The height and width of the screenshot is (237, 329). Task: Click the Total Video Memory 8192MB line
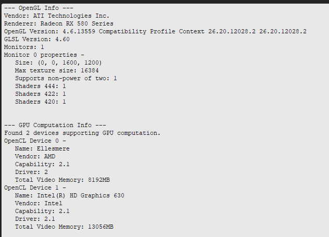pyautogui.click(x=62, y=180)
